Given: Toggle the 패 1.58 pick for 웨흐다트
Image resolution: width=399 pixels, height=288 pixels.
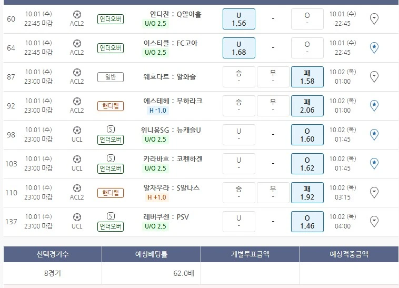Looking at the screenshot, I should click(307, 77).
